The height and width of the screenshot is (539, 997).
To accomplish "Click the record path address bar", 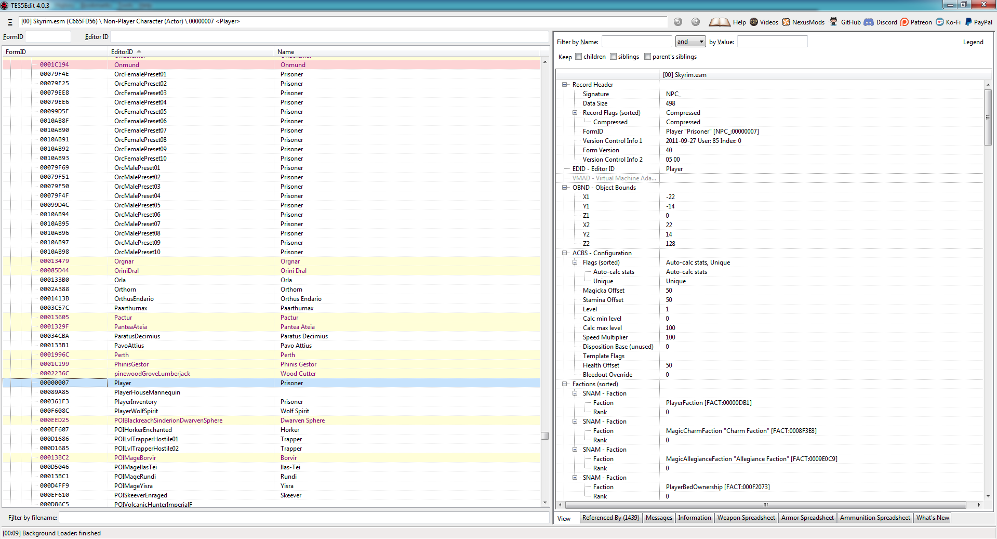I will click(x=343, y=22).
